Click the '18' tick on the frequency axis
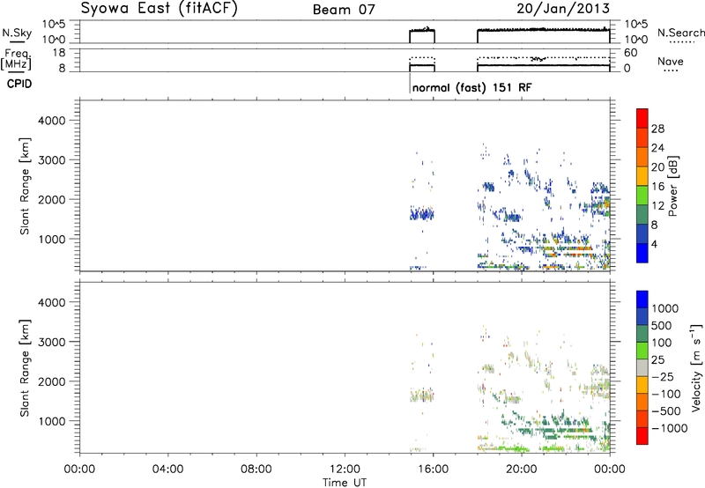705x488 pixels. (59, 53)
